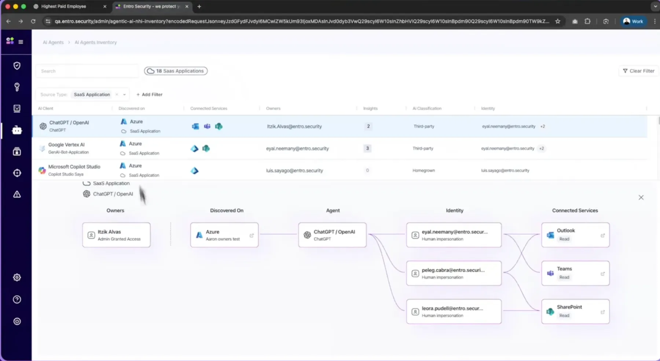Open the vault lock icon in sidebar
This screenshot has width=660, height=361.
coord(17,152)
